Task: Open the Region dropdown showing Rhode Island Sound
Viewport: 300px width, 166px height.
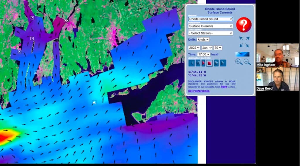Action: (x=210, y=19)
